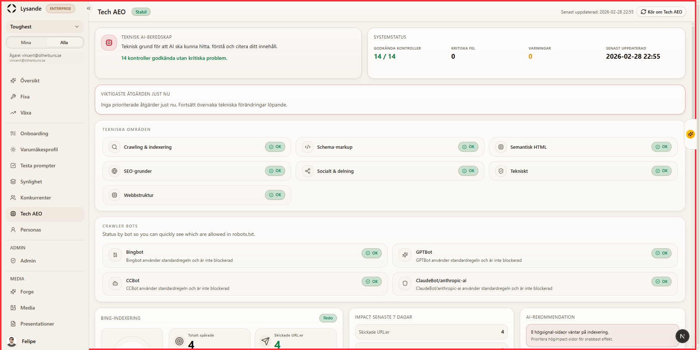Click the CCBot robot icon
This screenshot has width=700, height=350.
115,283
